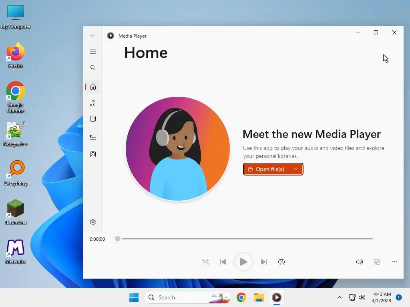Open File Explorer from the taskbar
The width and height of the screenshot is (410, 307).
tap(259, 297)
